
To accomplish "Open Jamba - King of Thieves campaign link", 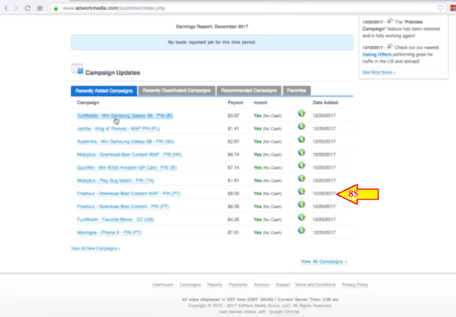I will click(118, 128).
